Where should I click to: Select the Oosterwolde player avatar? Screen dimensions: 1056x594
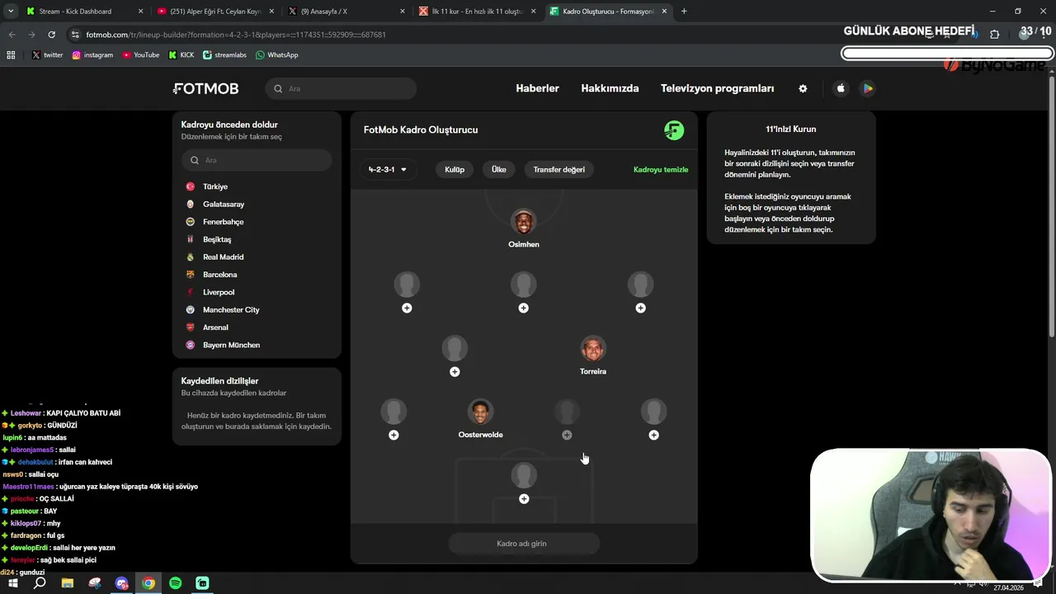[x=480, y=412]
